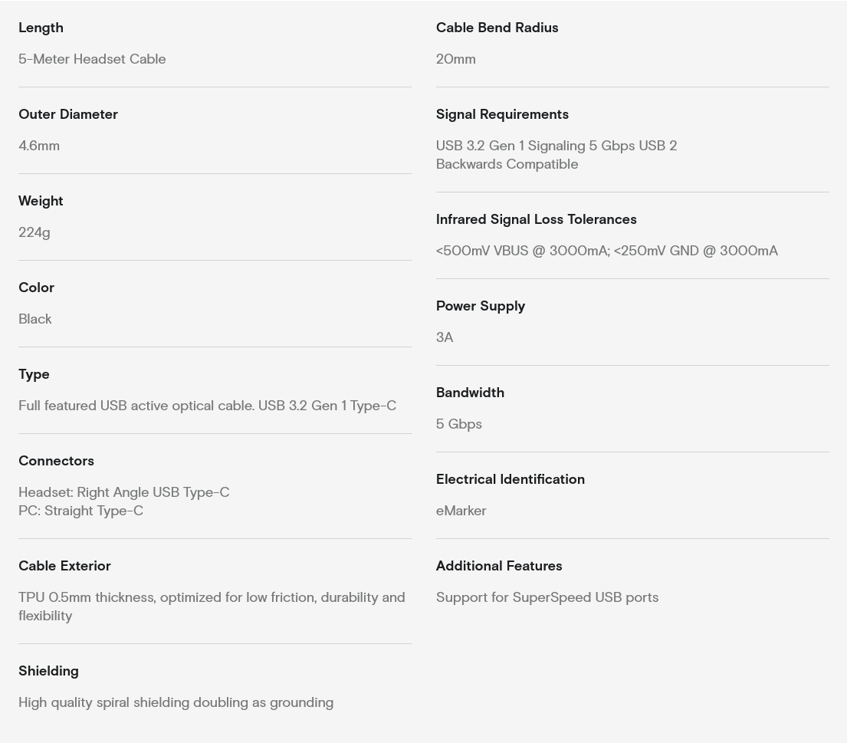Click the PC Straight Type-C line
The image size is (847, 743).
tap(80, 511)
